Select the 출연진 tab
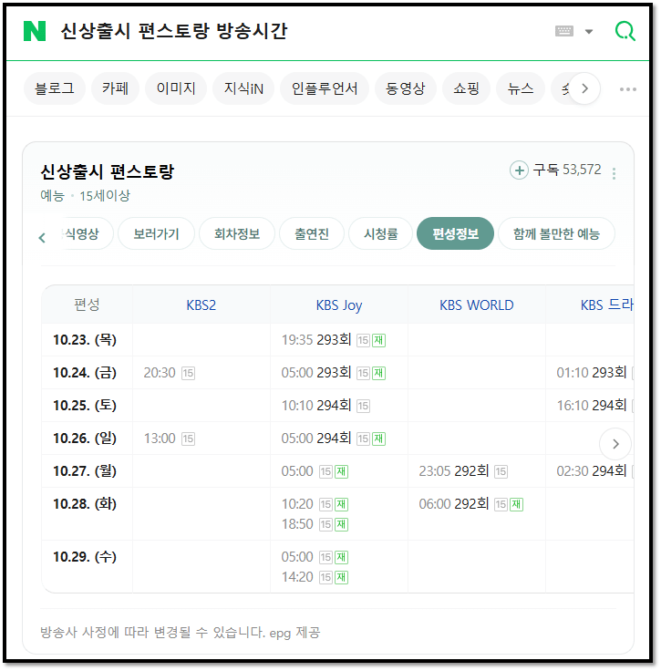This screenshot has width=661, height=671. (x=312, y=233)
